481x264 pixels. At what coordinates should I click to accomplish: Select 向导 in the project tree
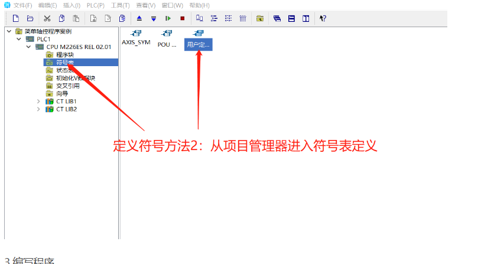[x=61, y=93]
